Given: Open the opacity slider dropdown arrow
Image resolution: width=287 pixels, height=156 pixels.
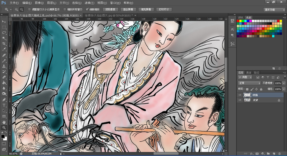Looking at the screenshot, I should [284, 83].
